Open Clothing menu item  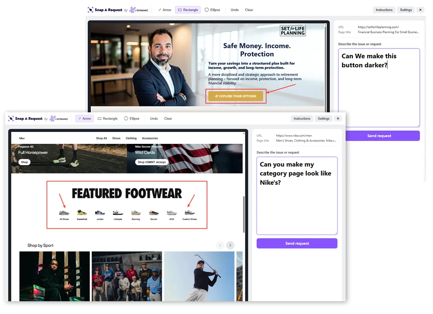click(x=131, y=138)
